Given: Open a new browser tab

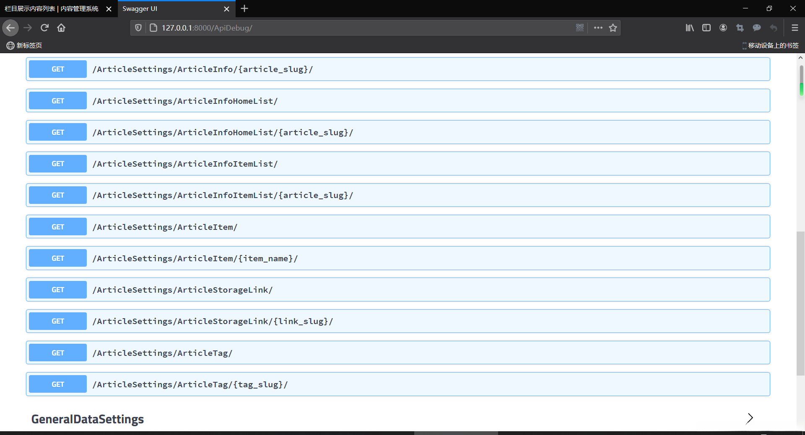Looking at the screenshot, I should [244, 9].
